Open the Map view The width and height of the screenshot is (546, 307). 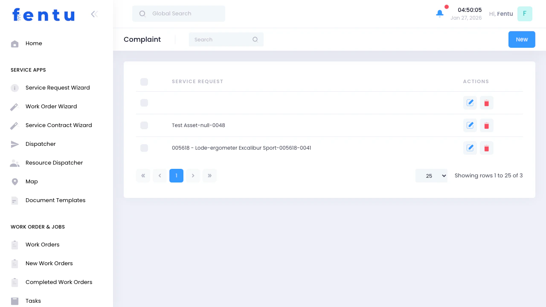tap(32, 181)
